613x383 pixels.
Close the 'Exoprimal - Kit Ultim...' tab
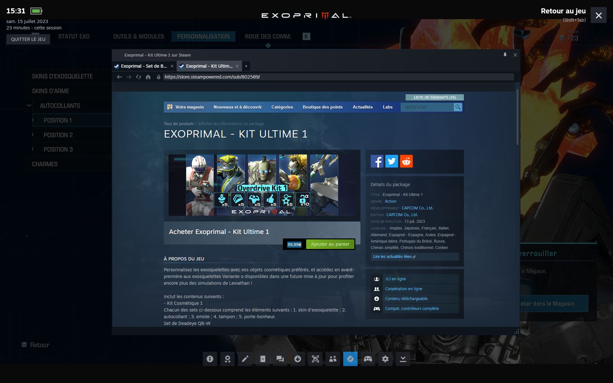237,66
